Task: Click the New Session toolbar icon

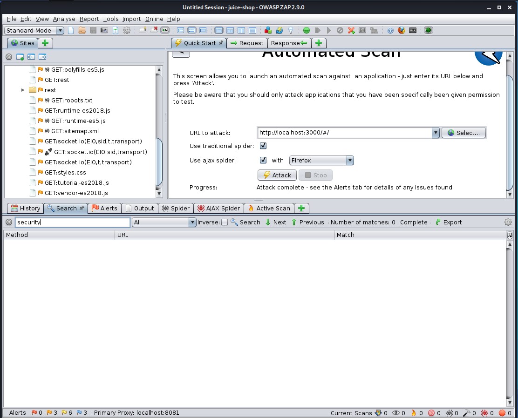Action: [71, 30]
